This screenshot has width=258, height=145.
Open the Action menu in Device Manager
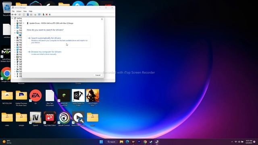coord(19,11)
